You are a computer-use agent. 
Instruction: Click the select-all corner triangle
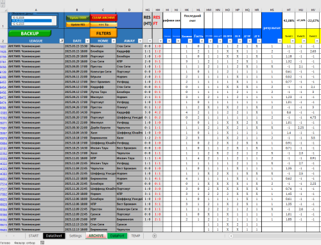click(x=6, y=10)
